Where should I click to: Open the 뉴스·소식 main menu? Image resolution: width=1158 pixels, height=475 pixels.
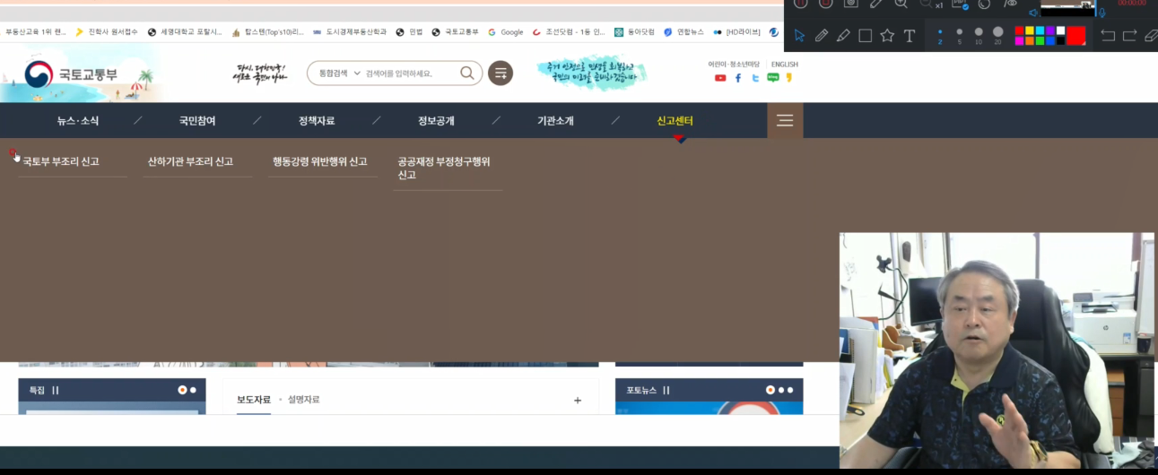[x=78, y=121]
